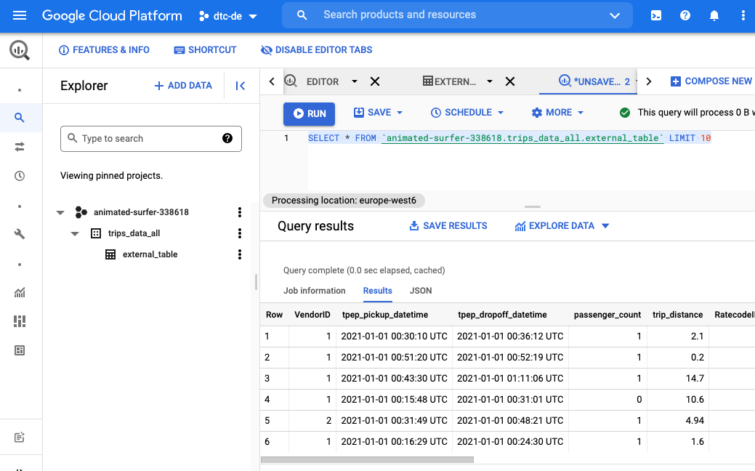Switch to the JSON tab

pyautogui.click(x=421, y=291)
